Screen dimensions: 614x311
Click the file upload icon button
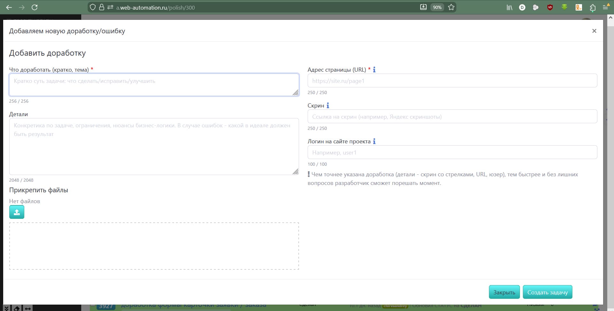point(17,212)
